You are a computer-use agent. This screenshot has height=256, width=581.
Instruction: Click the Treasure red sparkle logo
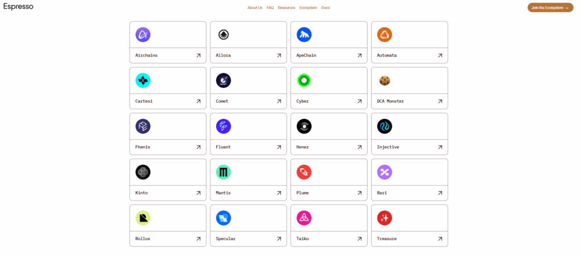point(385,218)
